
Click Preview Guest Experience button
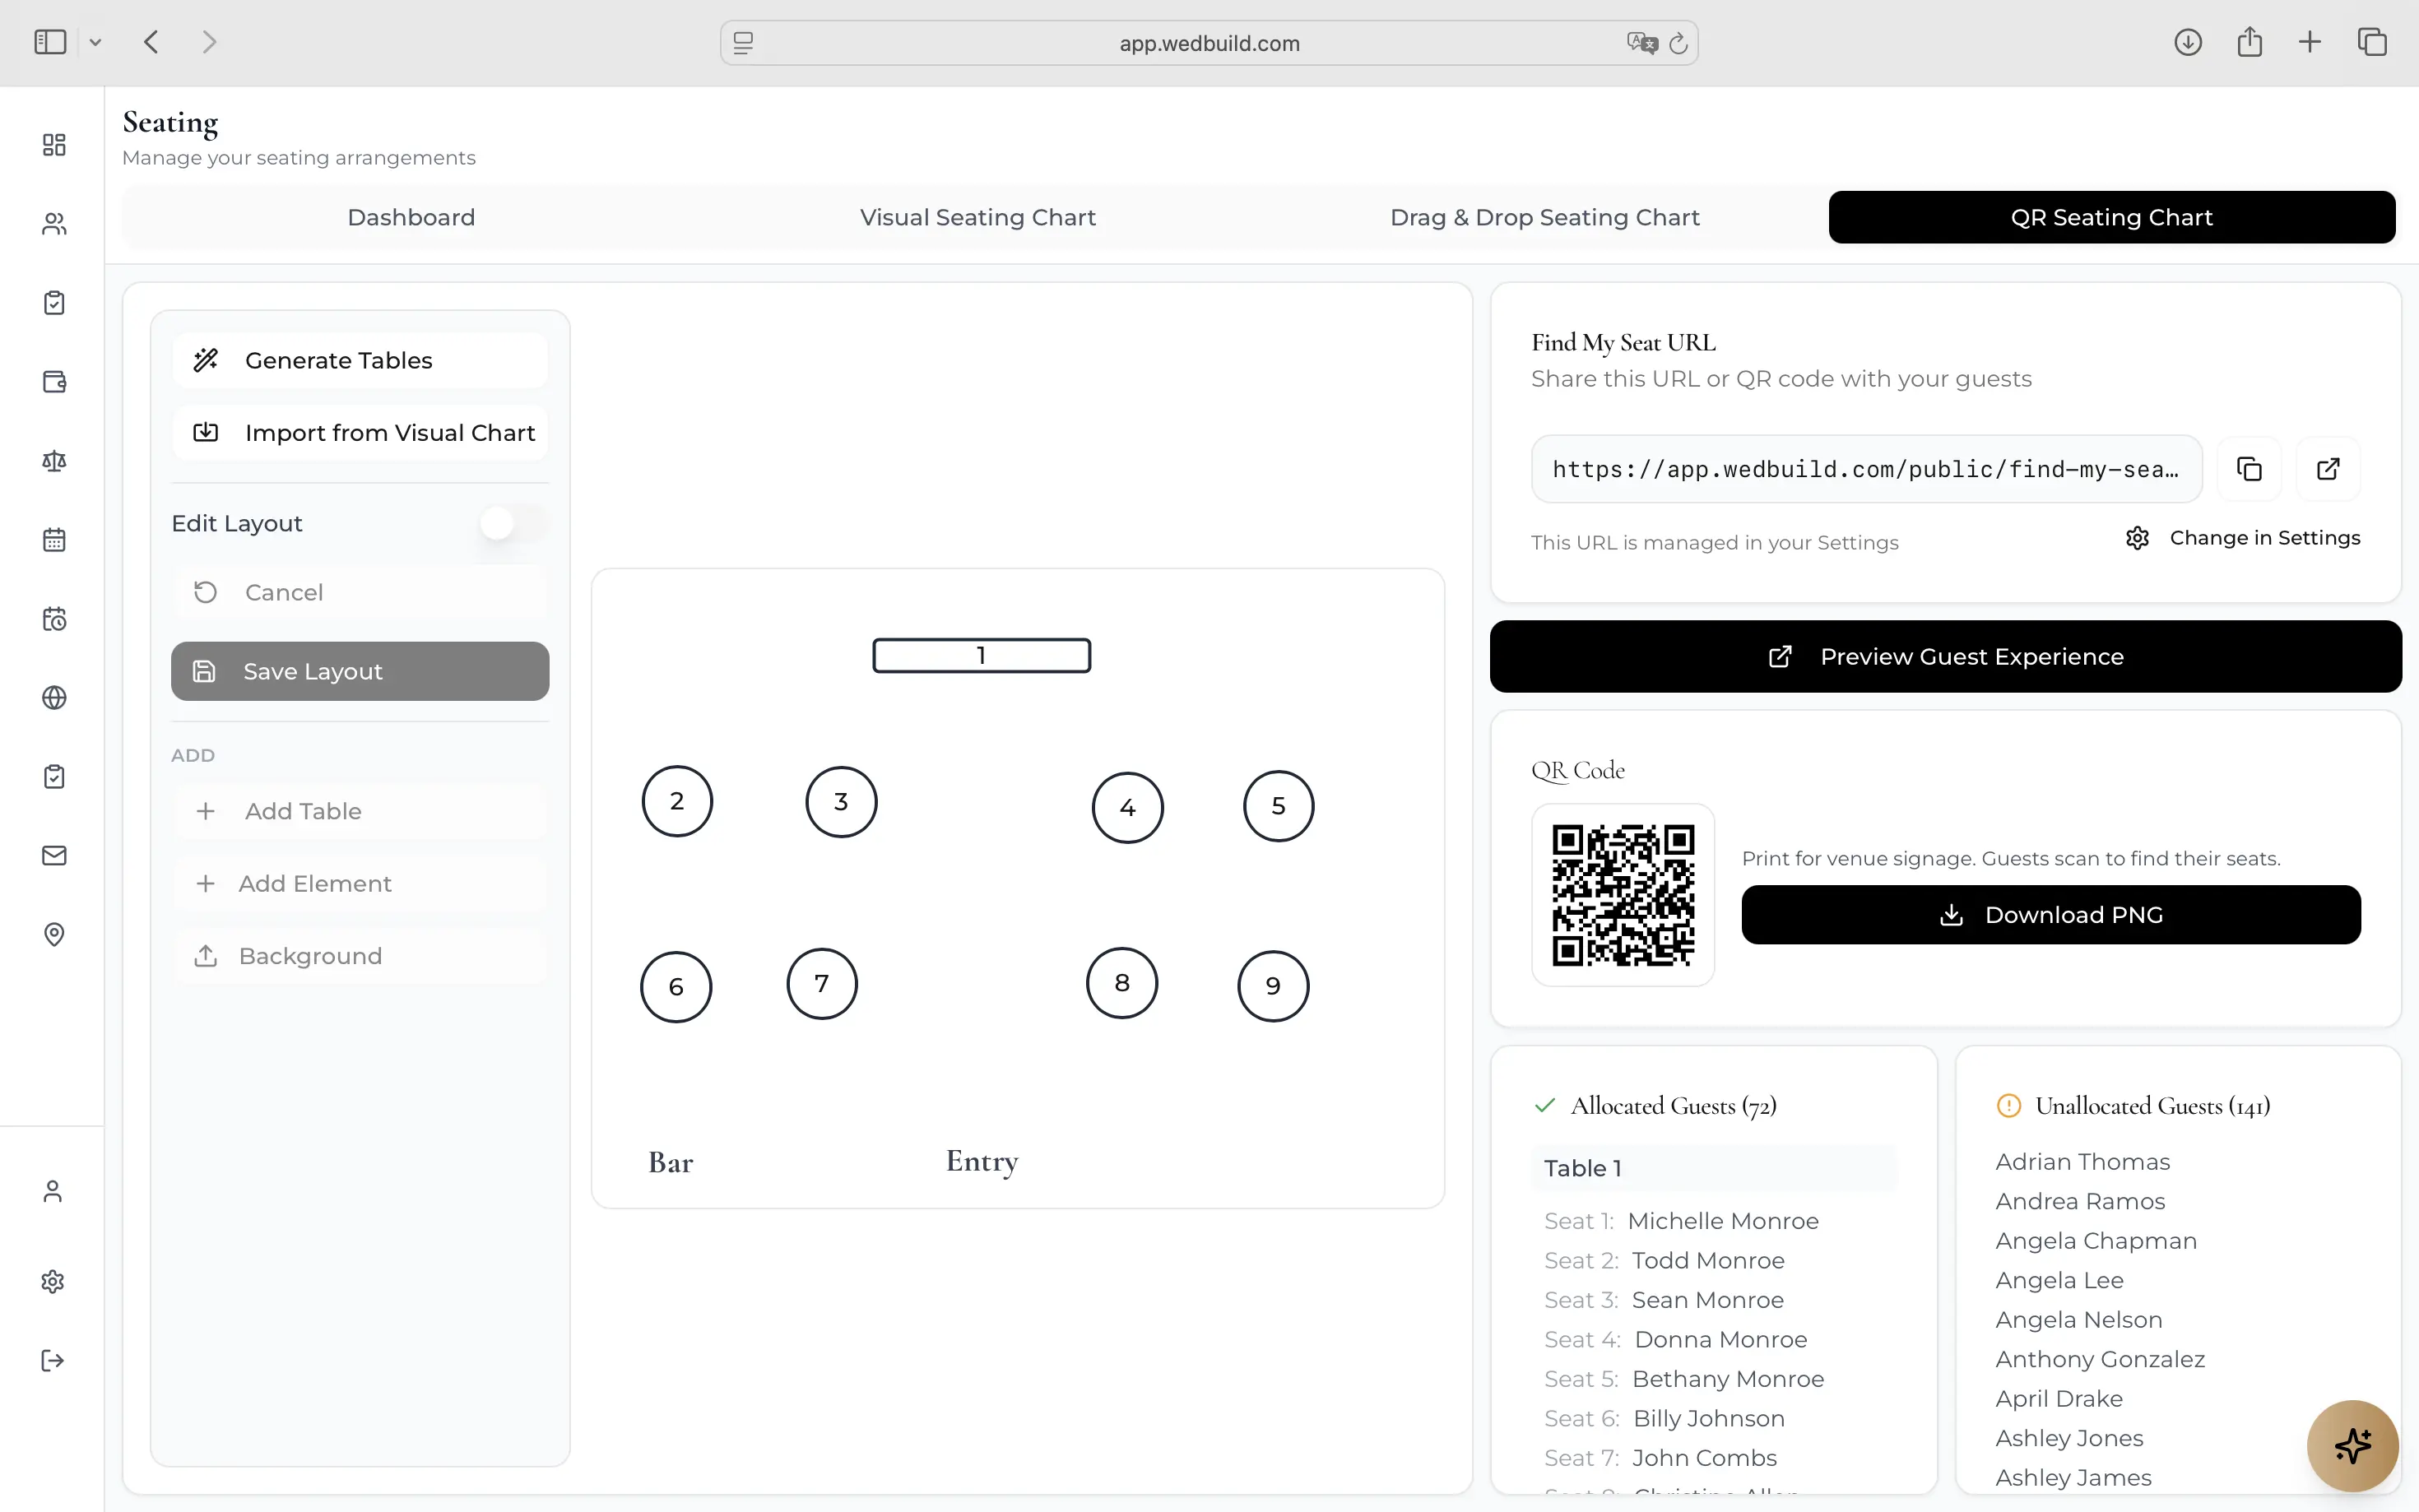coord(1945,657)
